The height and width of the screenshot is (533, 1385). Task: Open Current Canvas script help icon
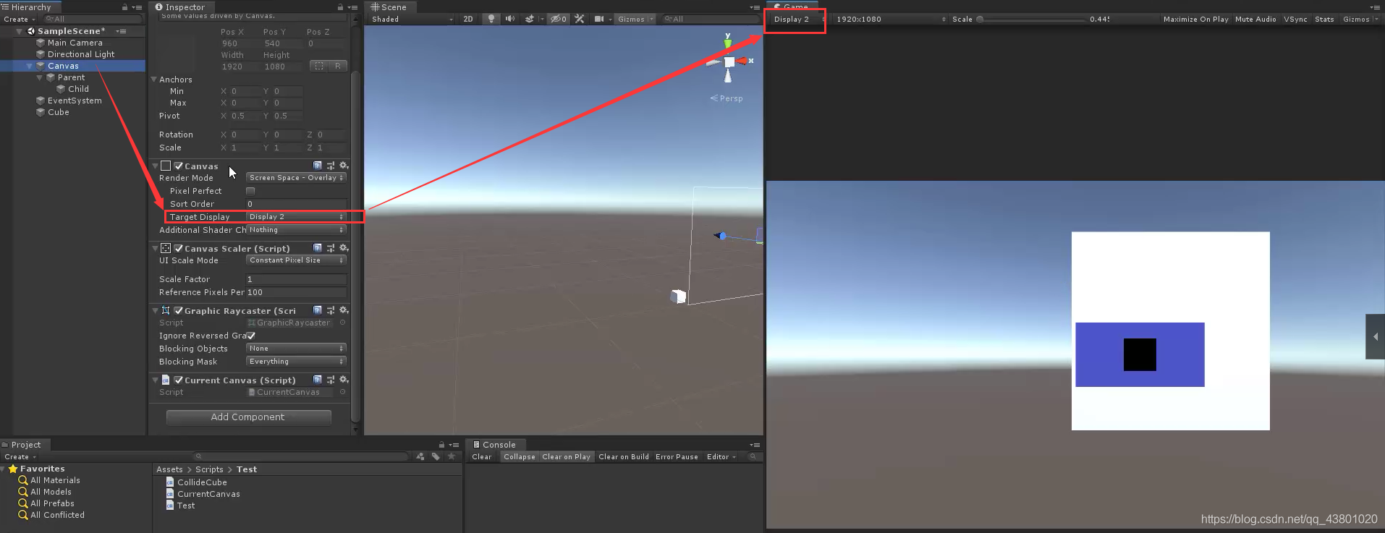click(317, 380)
